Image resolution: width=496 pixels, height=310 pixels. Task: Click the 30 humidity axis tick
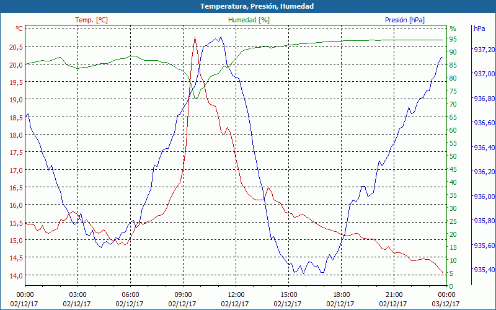coord(453,208)
